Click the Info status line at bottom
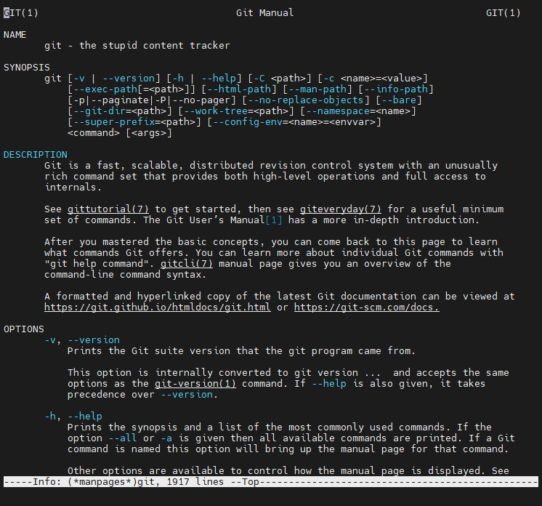This screenshot has width=542, height=506. pos(271,482)
